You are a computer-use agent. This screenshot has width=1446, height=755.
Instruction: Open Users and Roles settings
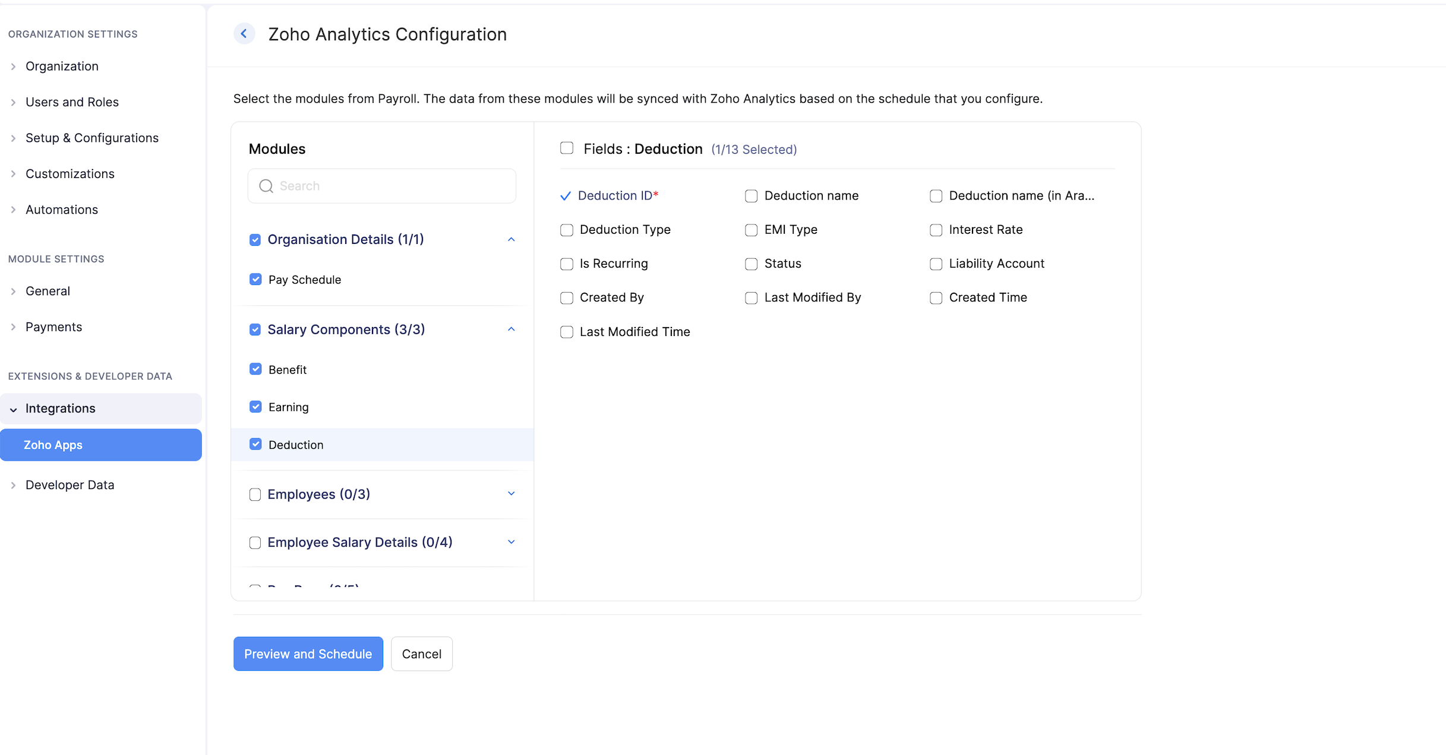72,101
